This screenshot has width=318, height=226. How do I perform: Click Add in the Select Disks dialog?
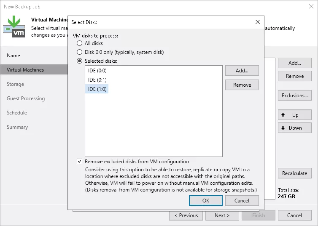pos(242,71)
